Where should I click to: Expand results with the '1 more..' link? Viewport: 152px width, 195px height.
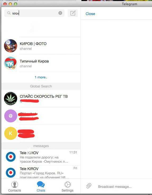click(x=41, y=77)
